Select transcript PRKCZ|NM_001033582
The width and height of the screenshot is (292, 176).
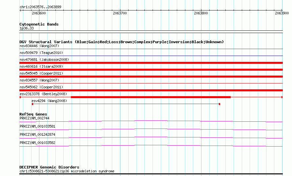coord(37,143)
